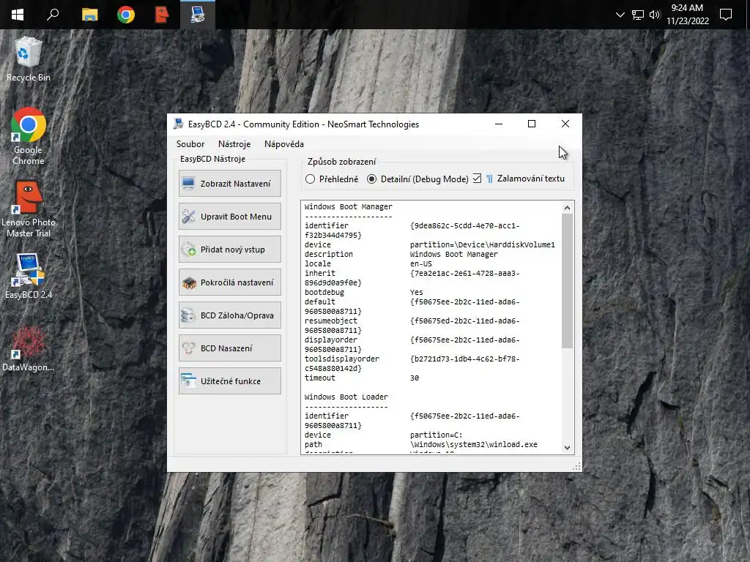
Task: Click 'partition=\Device\HarddiskVolume1' value
Action: 482,244
